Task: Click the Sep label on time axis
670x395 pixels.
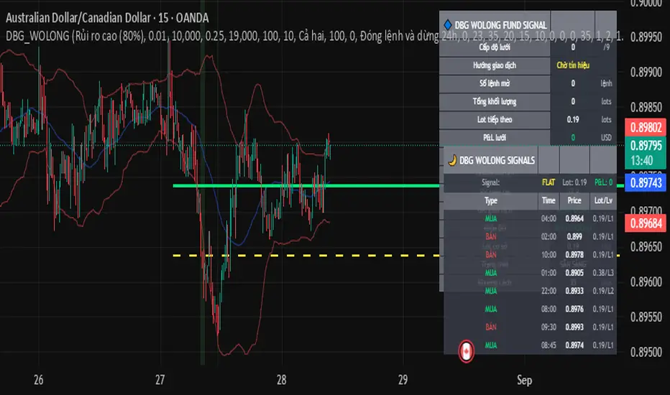Action: (524, 380)
